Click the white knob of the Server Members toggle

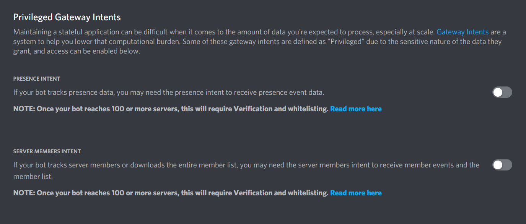click(498, 165)
